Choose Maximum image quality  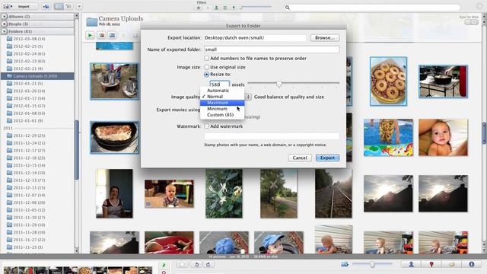tap(222, 103)
